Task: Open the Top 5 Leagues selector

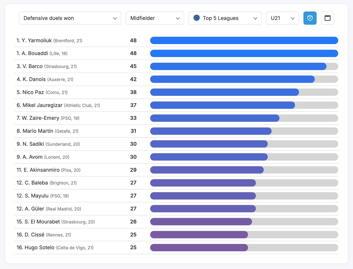Action: [225, 18]
